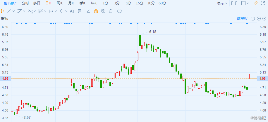Select the chart measurement tool
This screenshot has height=122, width=268.
(x=40, y=11)
